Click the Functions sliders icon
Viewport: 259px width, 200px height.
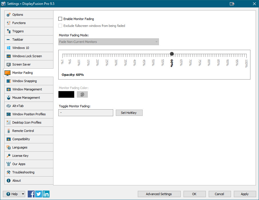click(x=8, y=23)
